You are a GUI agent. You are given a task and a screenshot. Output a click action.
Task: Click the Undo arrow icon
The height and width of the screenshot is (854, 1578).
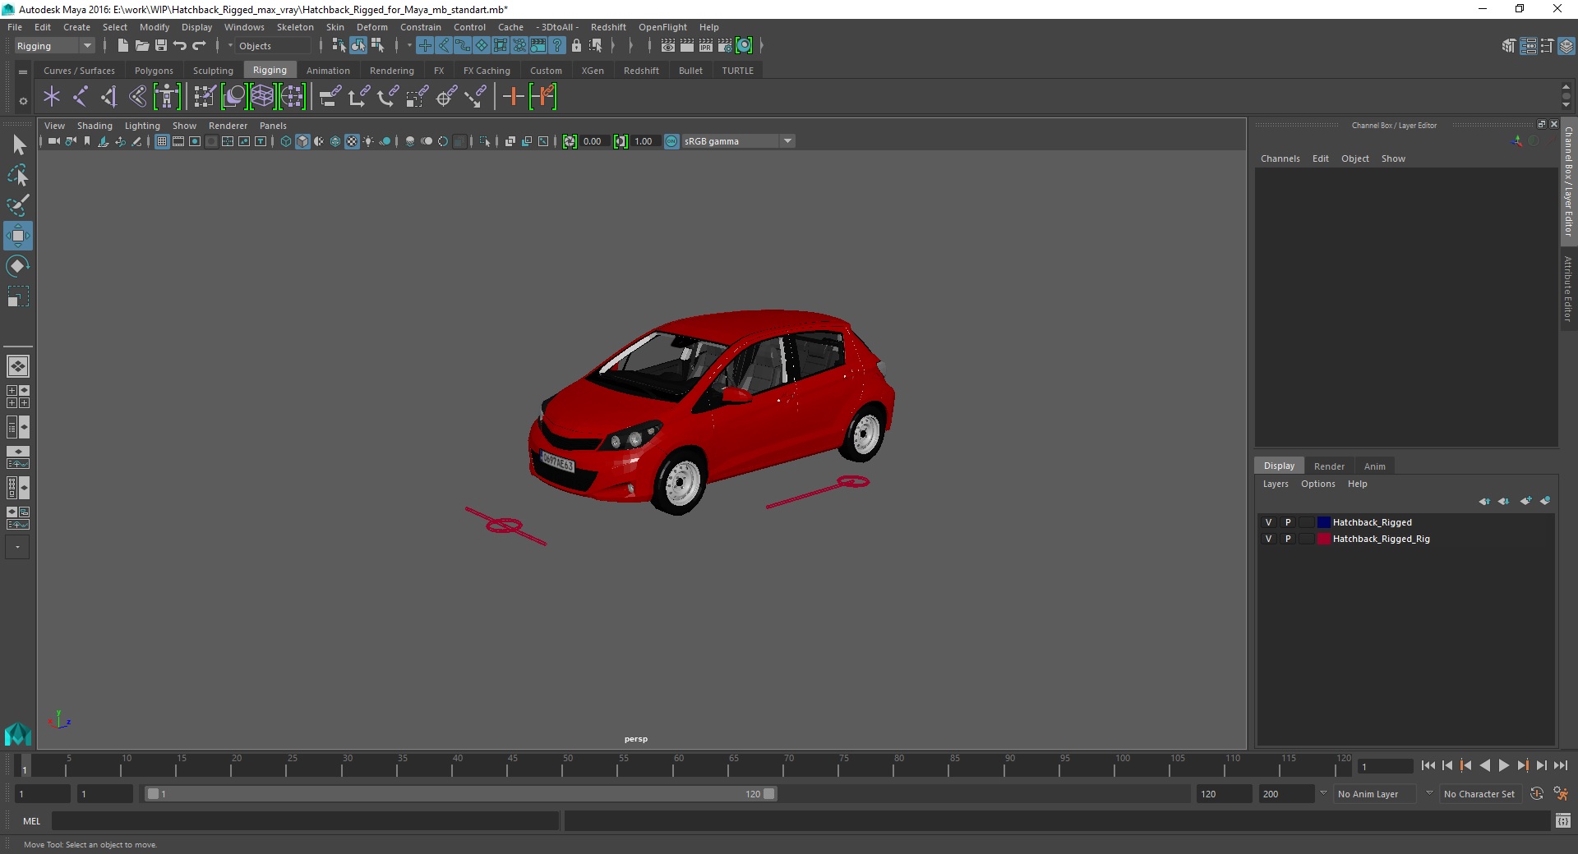click(180, 46)
